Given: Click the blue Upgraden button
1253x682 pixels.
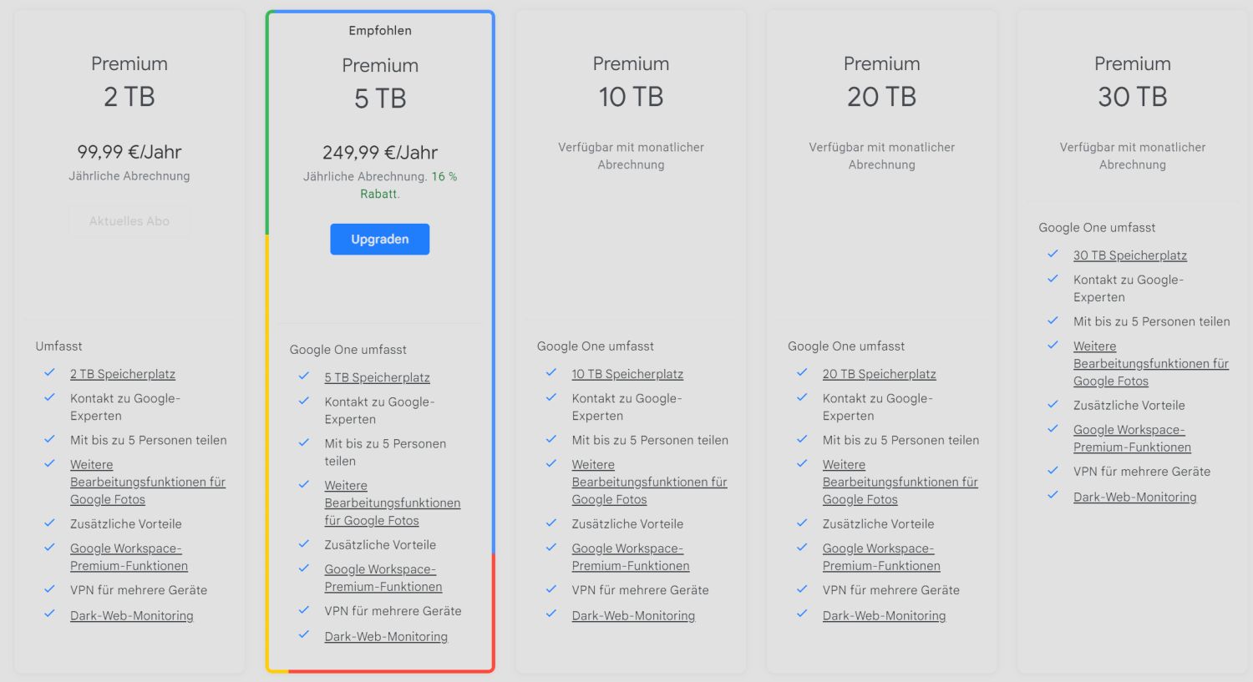Looking at the screenshot, I should 379,239.
